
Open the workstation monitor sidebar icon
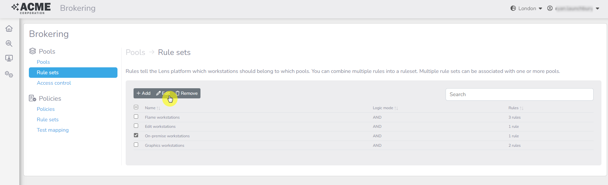pyautogui.click(x=9, y=58)
